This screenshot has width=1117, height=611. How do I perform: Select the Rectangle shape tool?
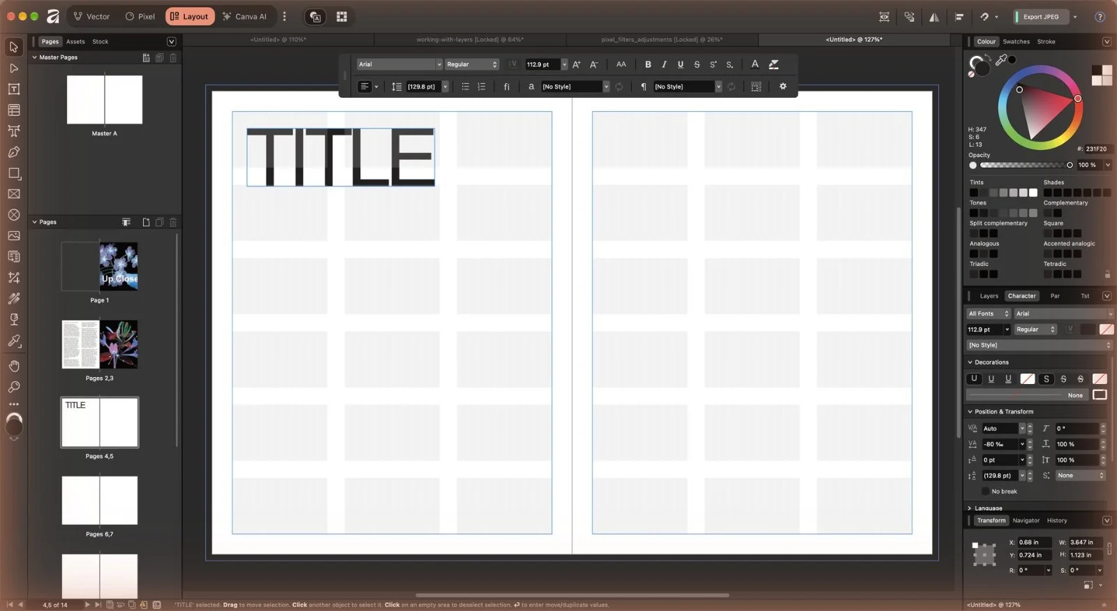14,173
